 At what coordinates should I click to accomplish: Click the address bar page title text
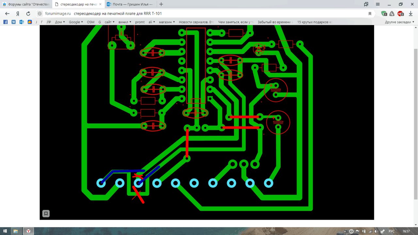tap(118, 14)
